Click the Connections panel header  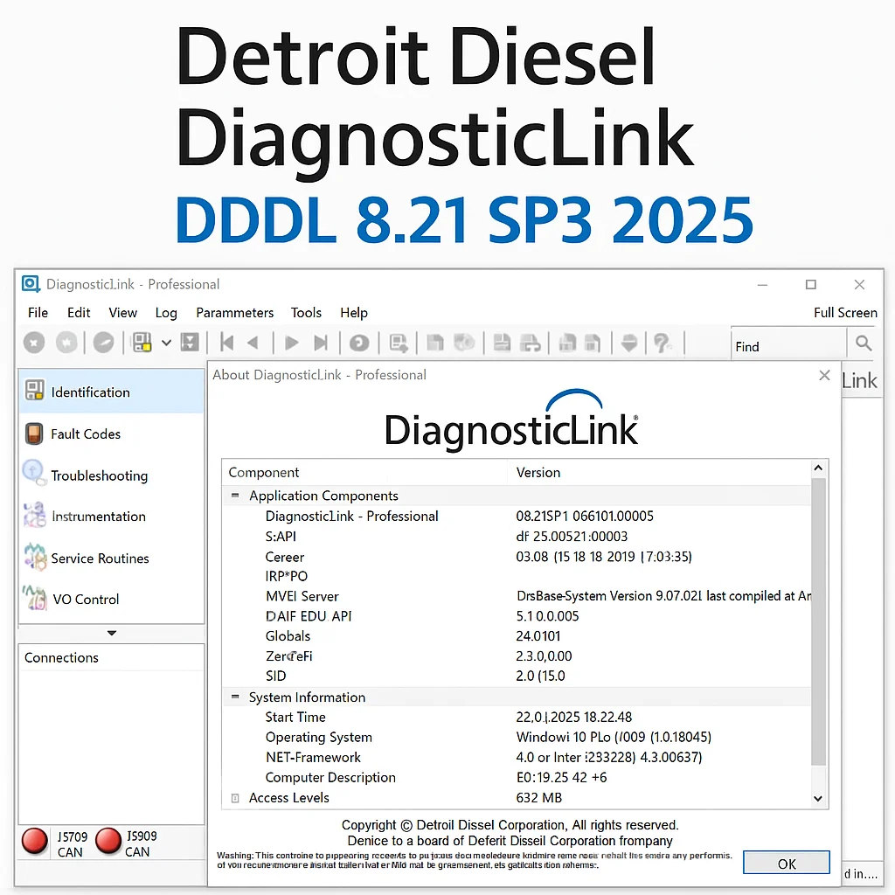[111, 657]
